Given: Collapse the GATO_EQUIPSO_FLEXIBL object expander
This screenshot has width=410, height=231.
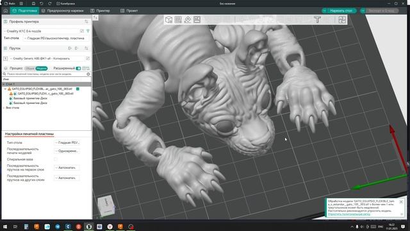Looking at the screenshot, I should [x=6, y=89].
